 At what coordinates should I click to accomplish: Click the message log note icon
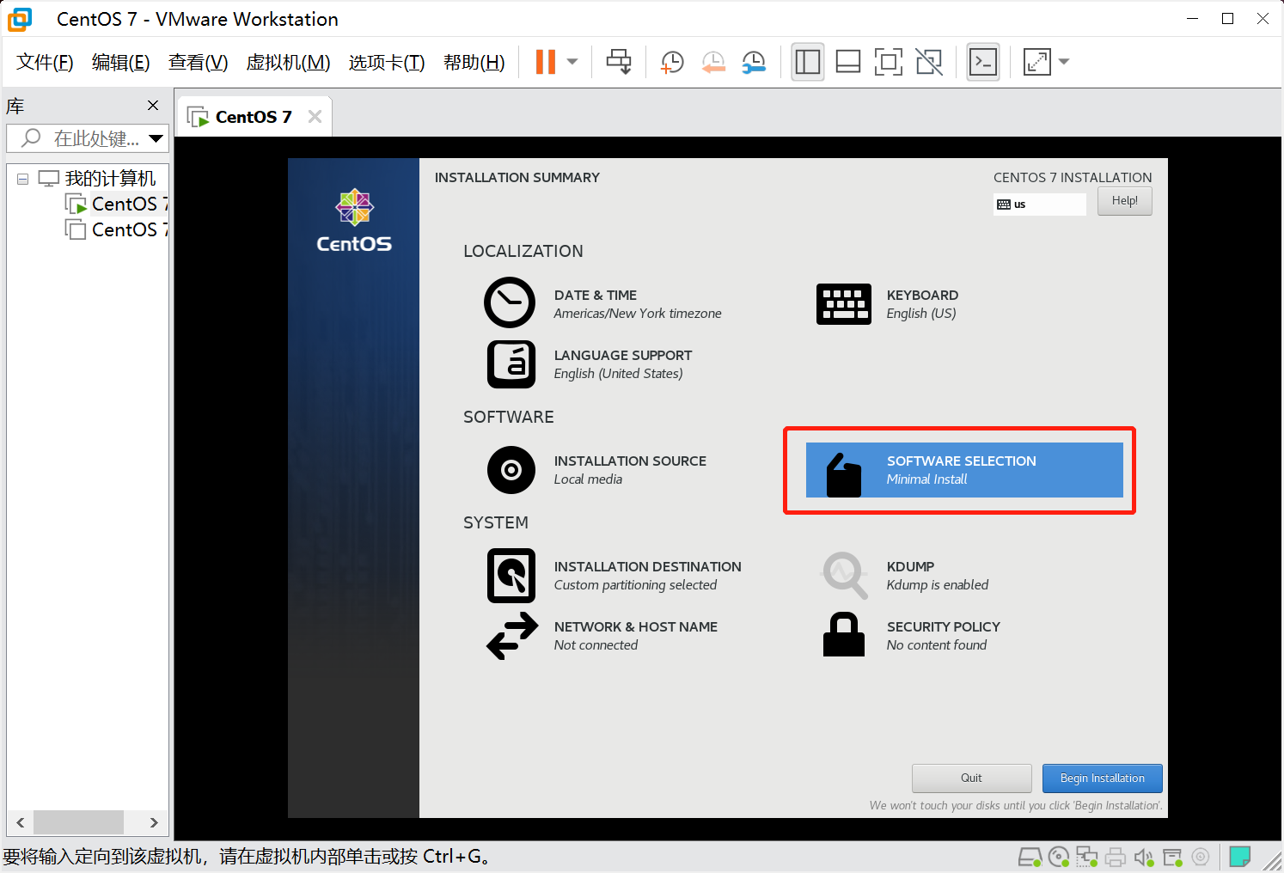click(1239, 857)
